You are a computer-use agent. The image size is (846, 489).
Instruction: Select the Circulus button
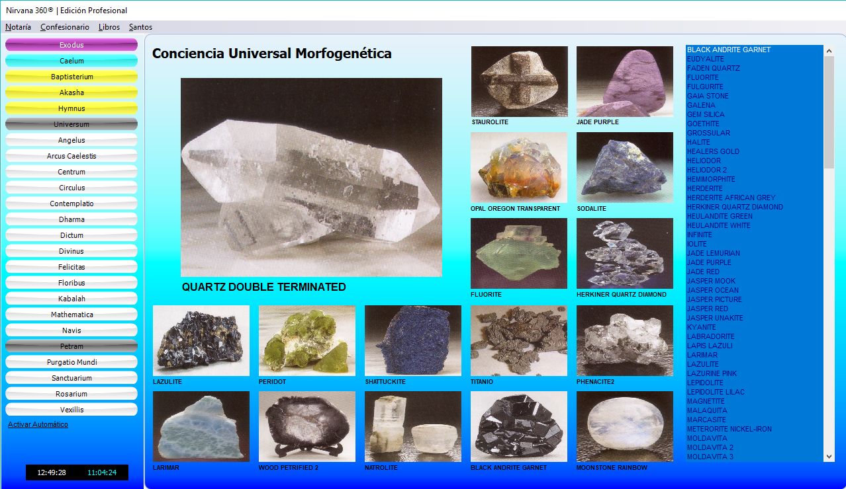point(71,188)
